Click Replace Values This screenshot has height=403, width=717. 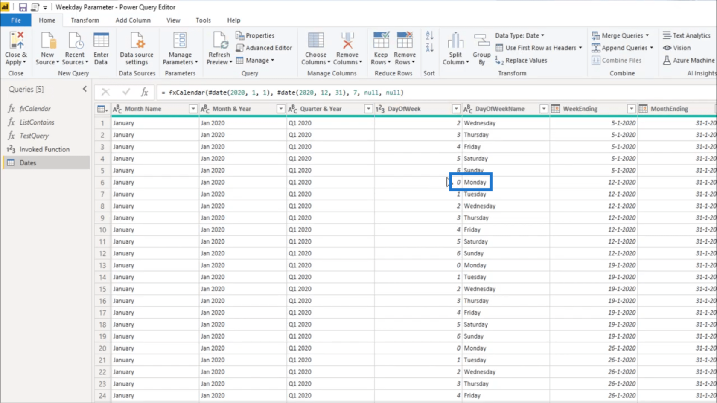click(521, 60)
